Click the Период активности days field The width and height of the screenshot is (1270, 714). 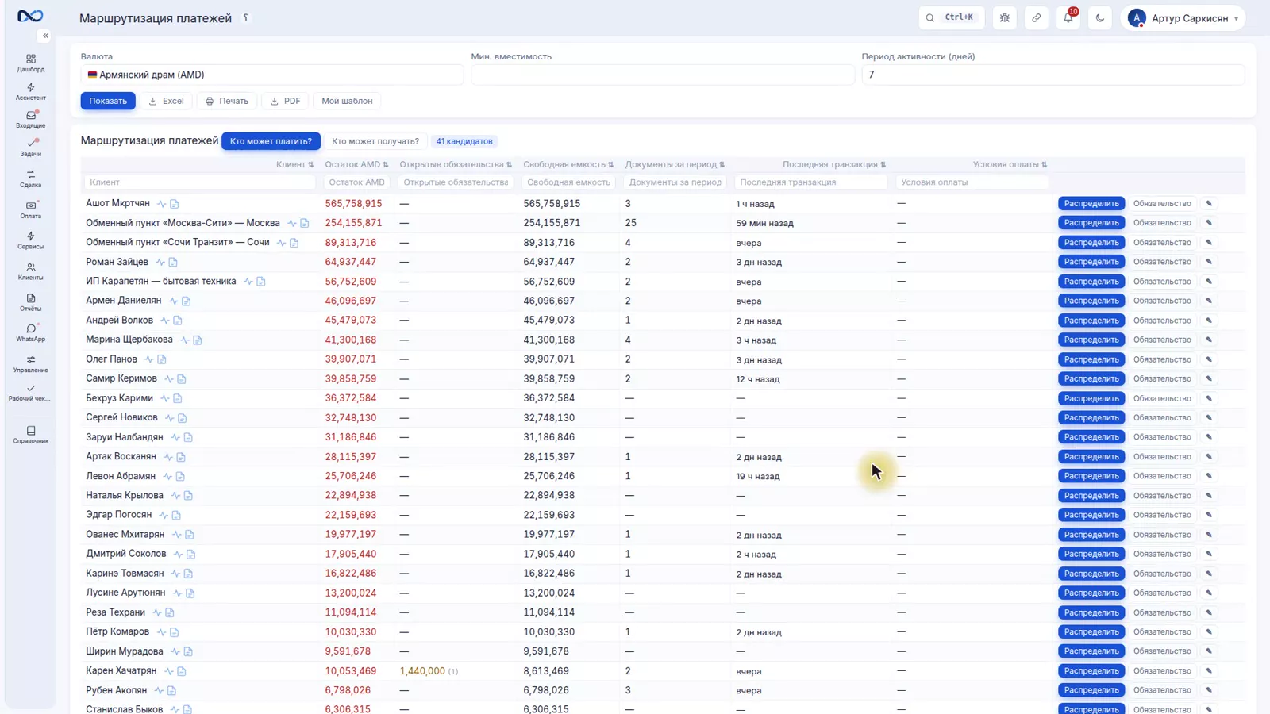(1053, 75)
